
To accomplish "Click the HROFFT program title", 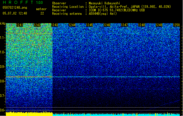I will (x=18, y=2).
